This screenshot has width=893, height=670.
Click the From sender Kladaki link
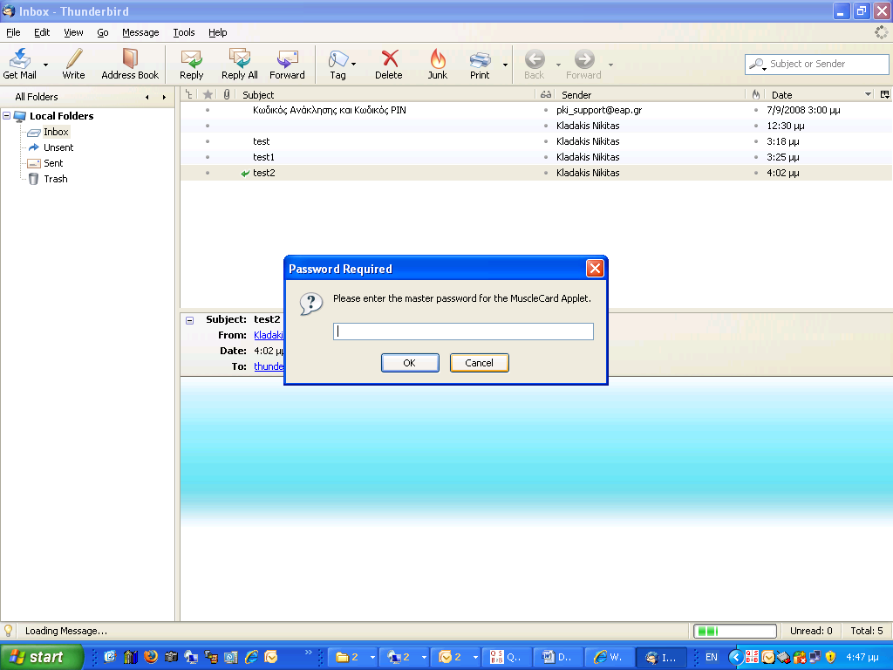pyautogui.click(x=269, y=335)
